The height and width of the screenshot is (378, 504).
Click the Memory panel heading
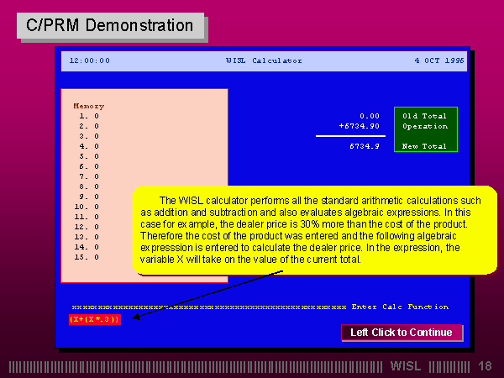pos(88,106)
